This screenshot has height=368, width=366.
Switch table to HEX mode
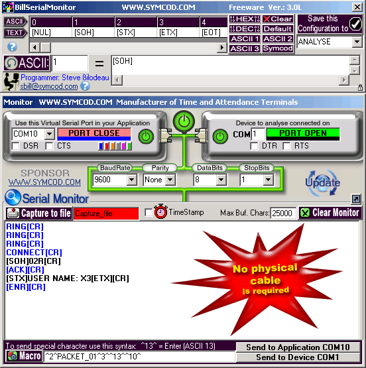pos(245,19)
